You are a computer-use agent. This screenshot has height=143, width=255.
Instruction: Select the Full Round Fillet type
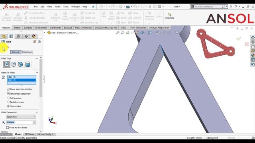27,64
